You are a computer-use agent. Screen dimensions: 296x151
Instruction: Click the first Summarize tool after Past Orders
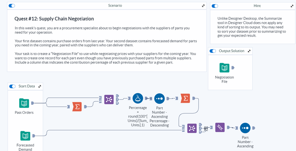click(x=77, y=106)
